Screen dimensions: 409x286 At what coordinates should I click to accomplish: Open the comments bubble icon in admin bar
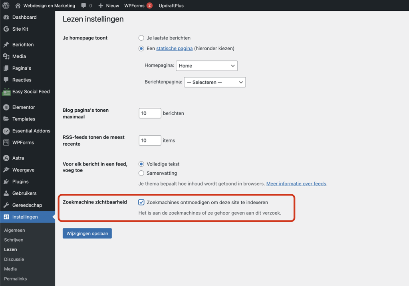click(x=83, y=6)
